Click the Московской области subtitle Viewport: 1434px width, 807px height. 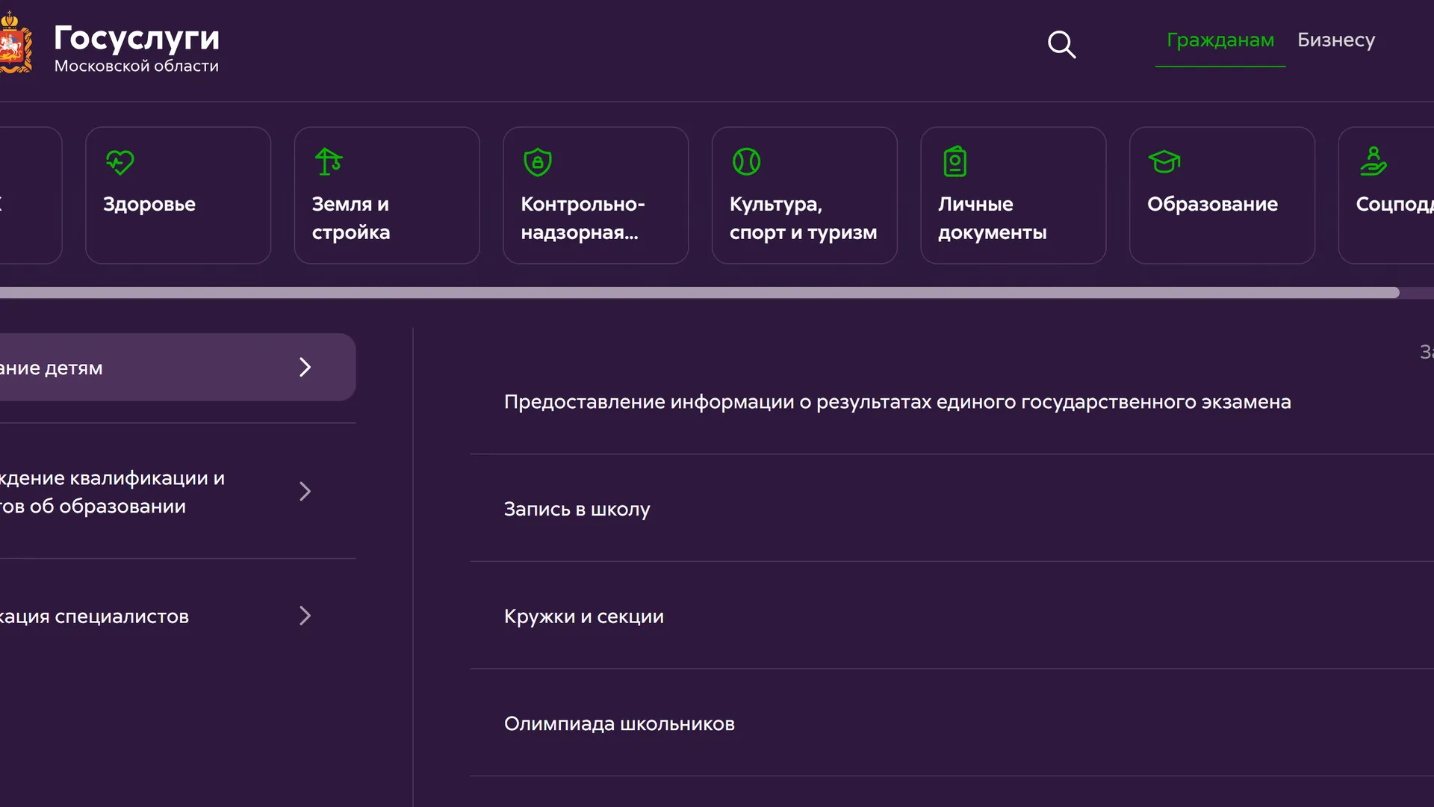137,66
